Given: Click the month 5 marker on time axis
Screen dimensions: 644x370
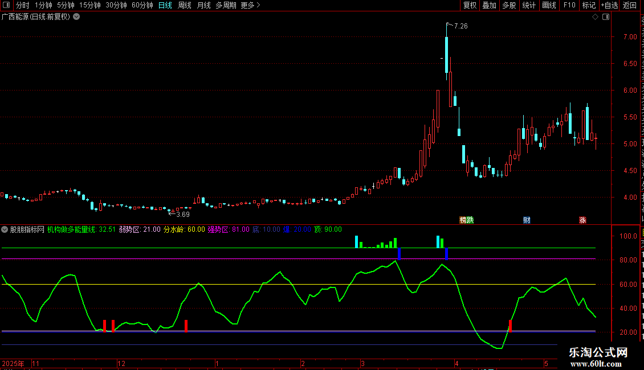Looking at the screenshot, I should (546, 364).
